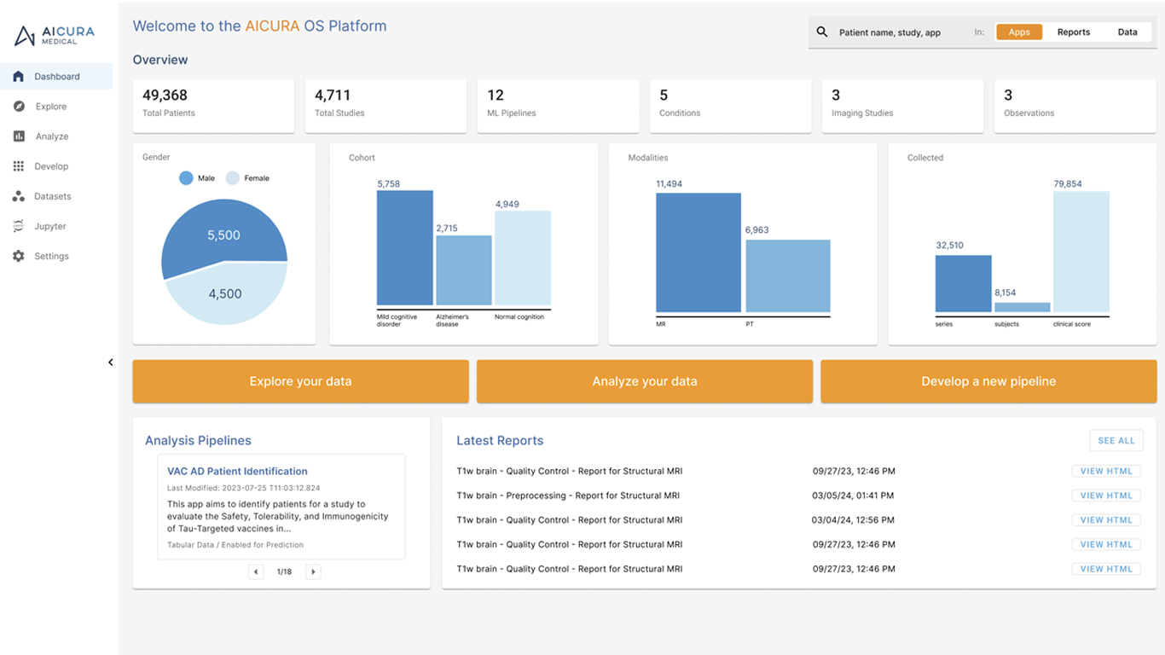Click the Observations card
This screenshot has height=655, width=1165.
click(1075, 107)
